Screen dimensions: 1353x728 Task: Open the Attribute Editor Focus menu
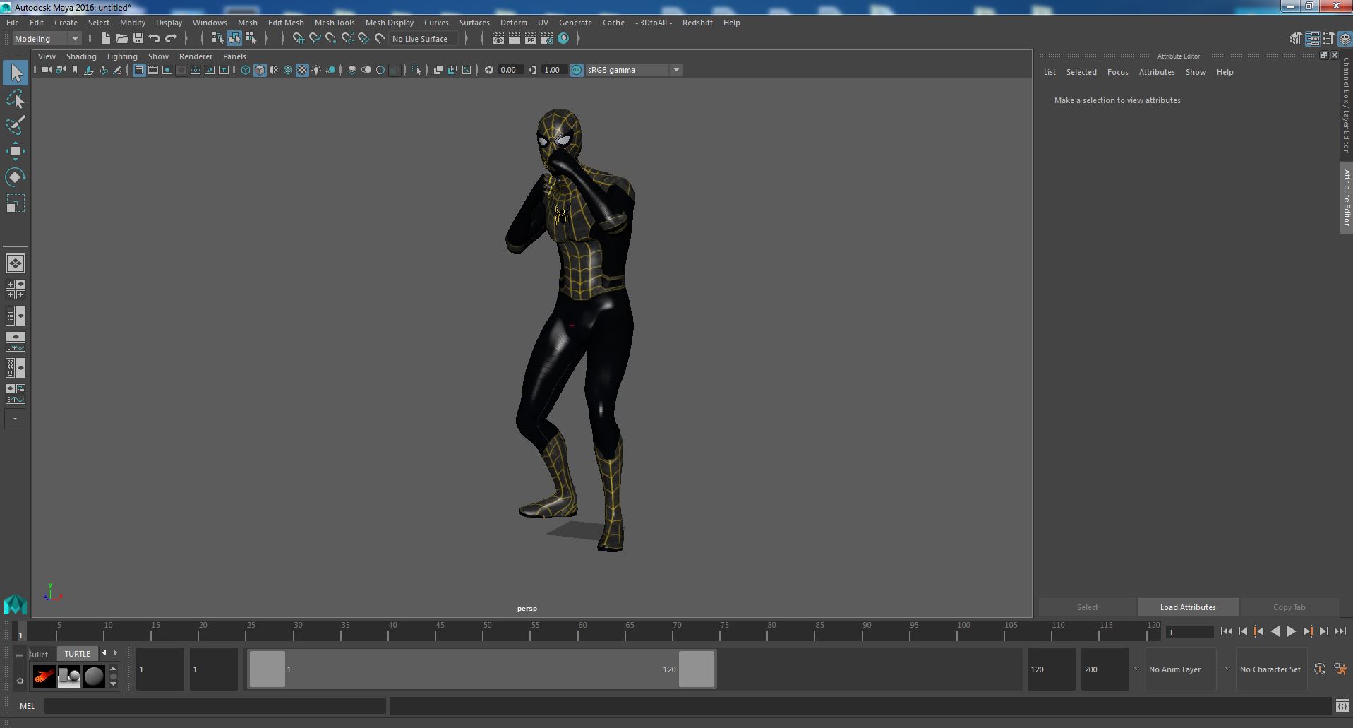click(1117, 72)
